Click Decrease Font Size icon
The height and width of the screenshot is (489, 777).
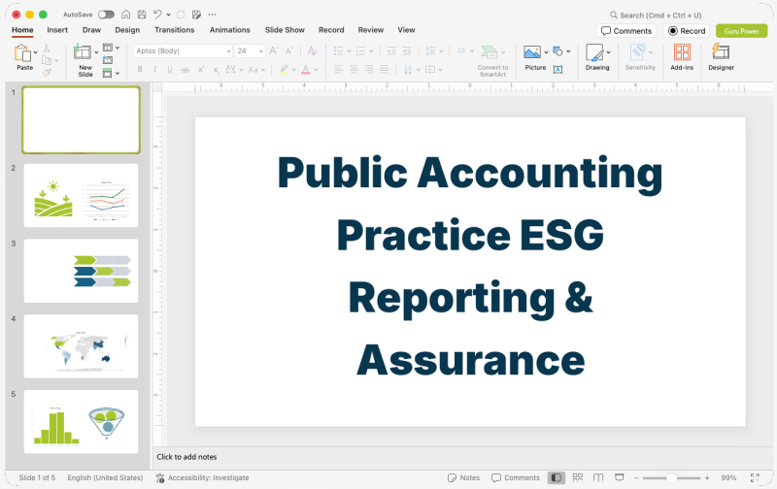pyautogui.click(x=288, y=50)
